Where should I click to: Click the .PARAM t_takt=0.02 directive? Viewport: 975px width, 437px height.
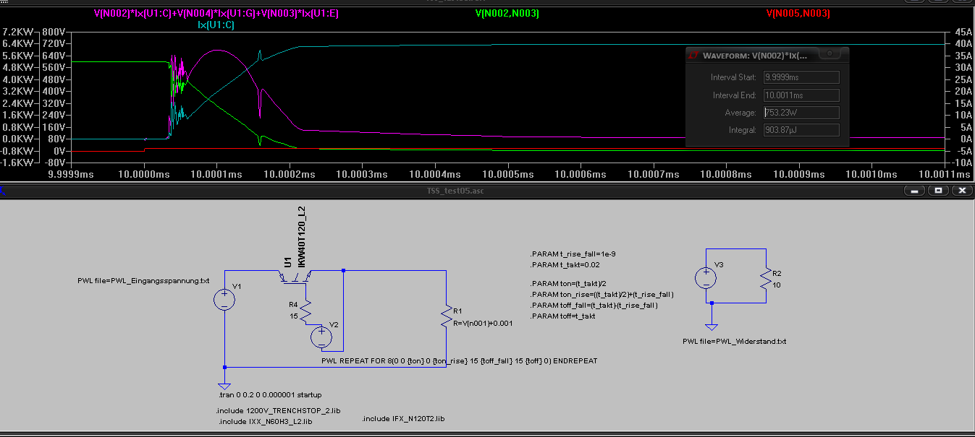click(x=565, y=265)
